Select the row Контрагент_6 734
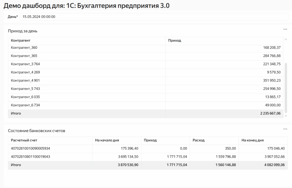The image size is (292, 188). click(146, 105)
